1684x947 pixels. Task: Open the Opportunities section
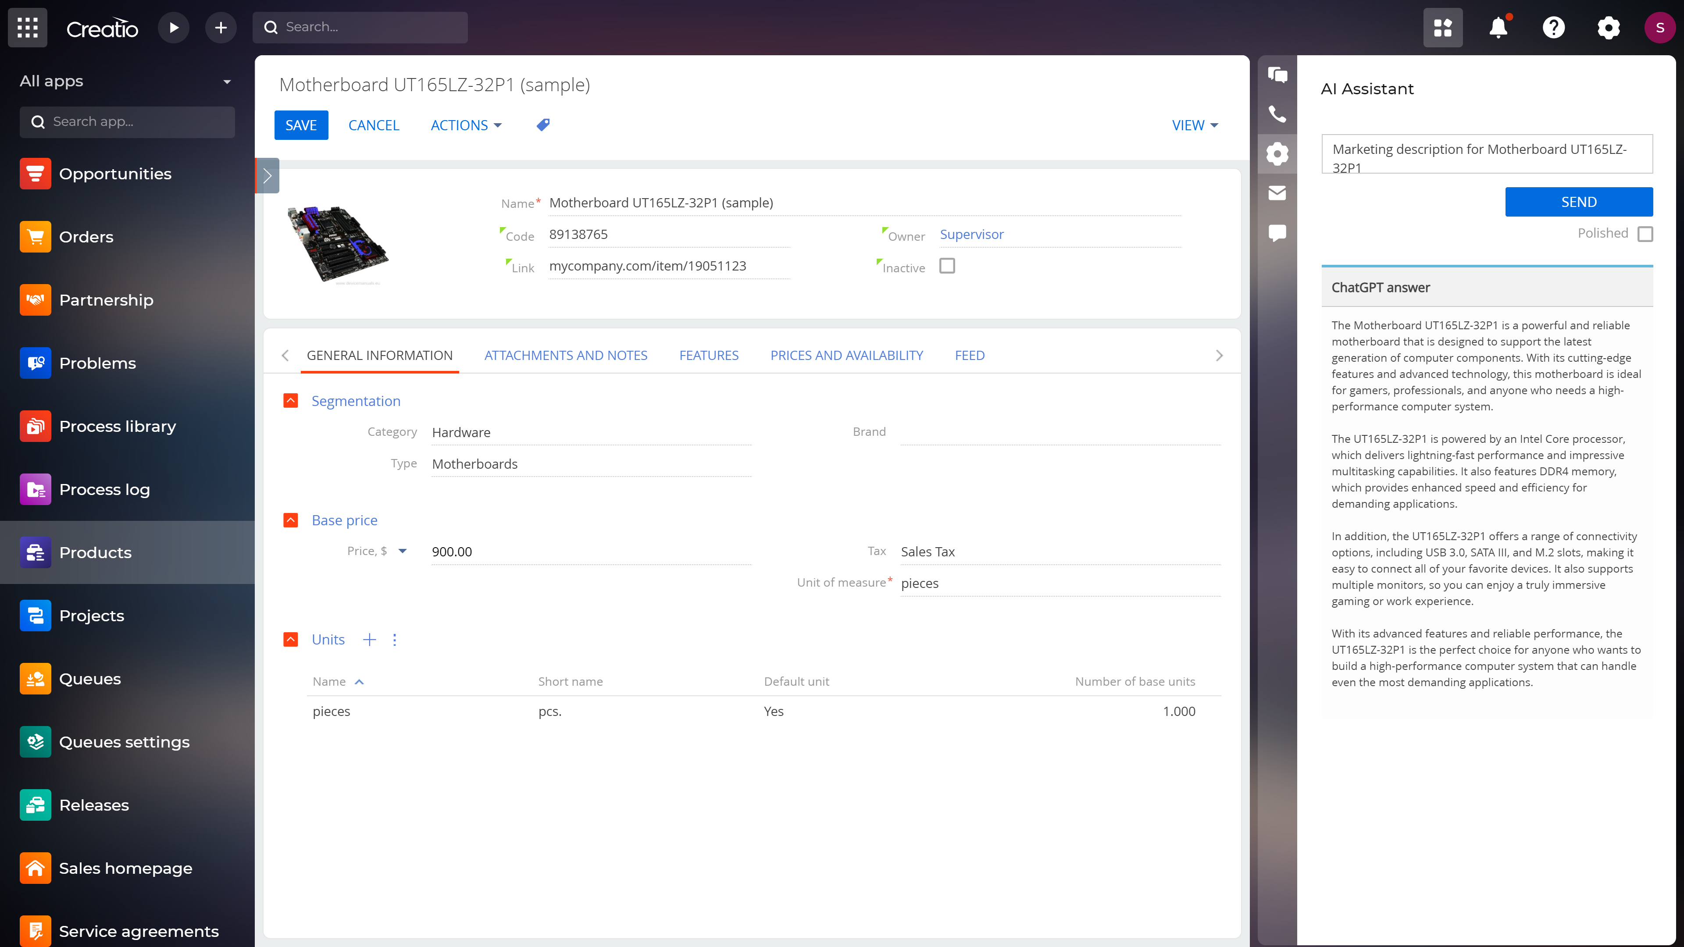pyautogui.click(x=115, y=173)
